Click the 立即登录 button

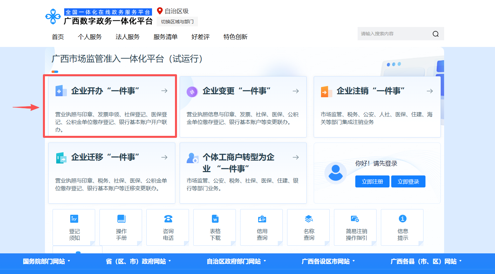click(408, 181)
